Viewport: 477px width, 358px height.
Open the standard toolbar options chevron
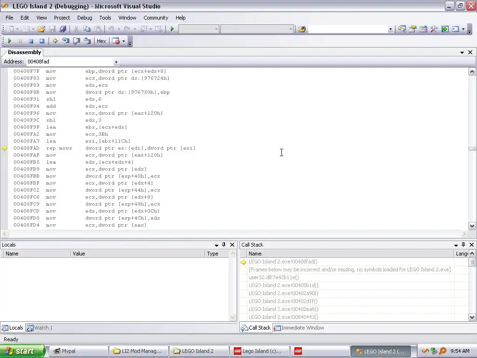pos(470,30)
